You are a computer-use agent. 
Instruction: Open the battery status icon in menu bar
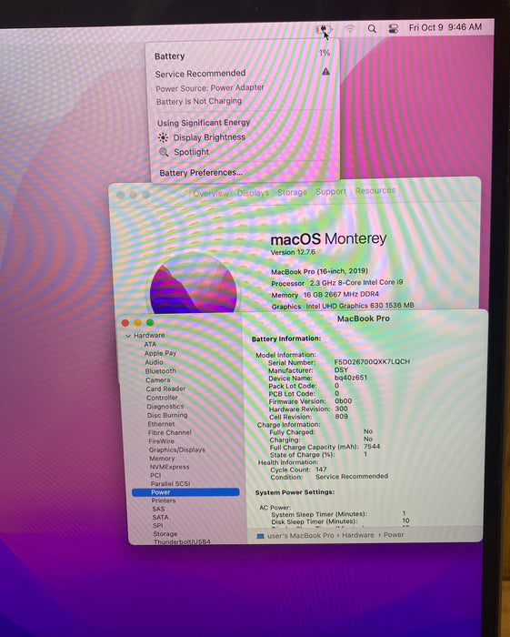(x=324, y=29)
